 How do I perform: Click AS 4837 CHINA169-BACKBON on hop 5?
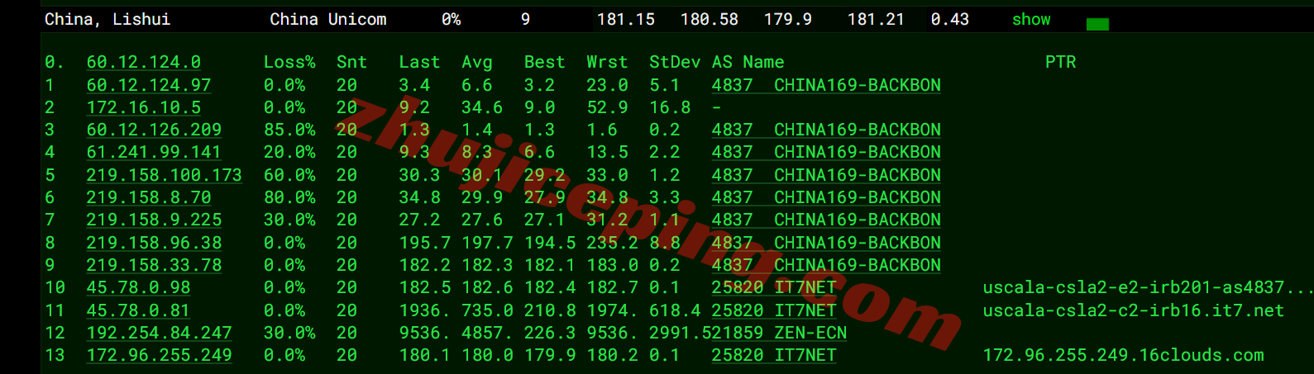coord(826,175)
